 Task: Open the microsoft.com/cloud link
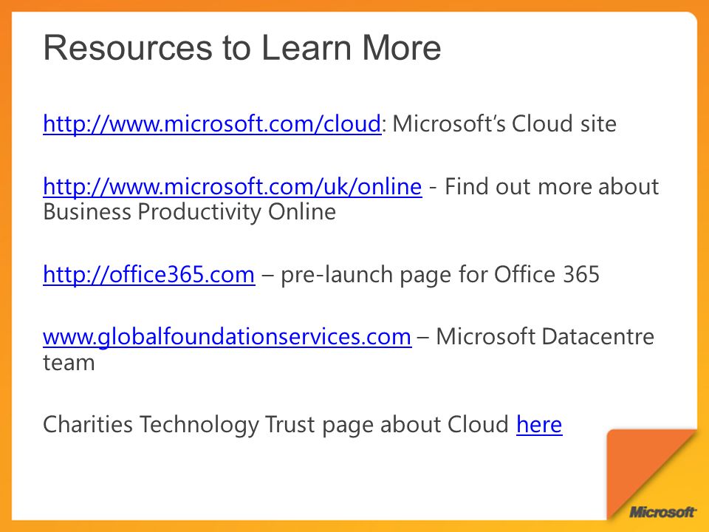212,123
